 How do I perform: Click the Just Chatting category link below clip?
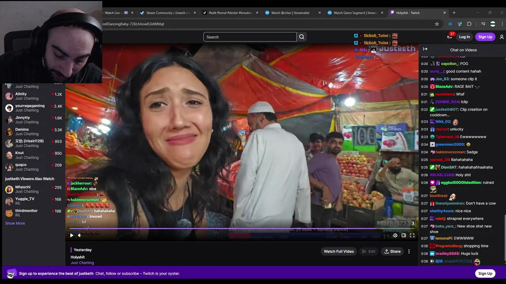point(82,263)
